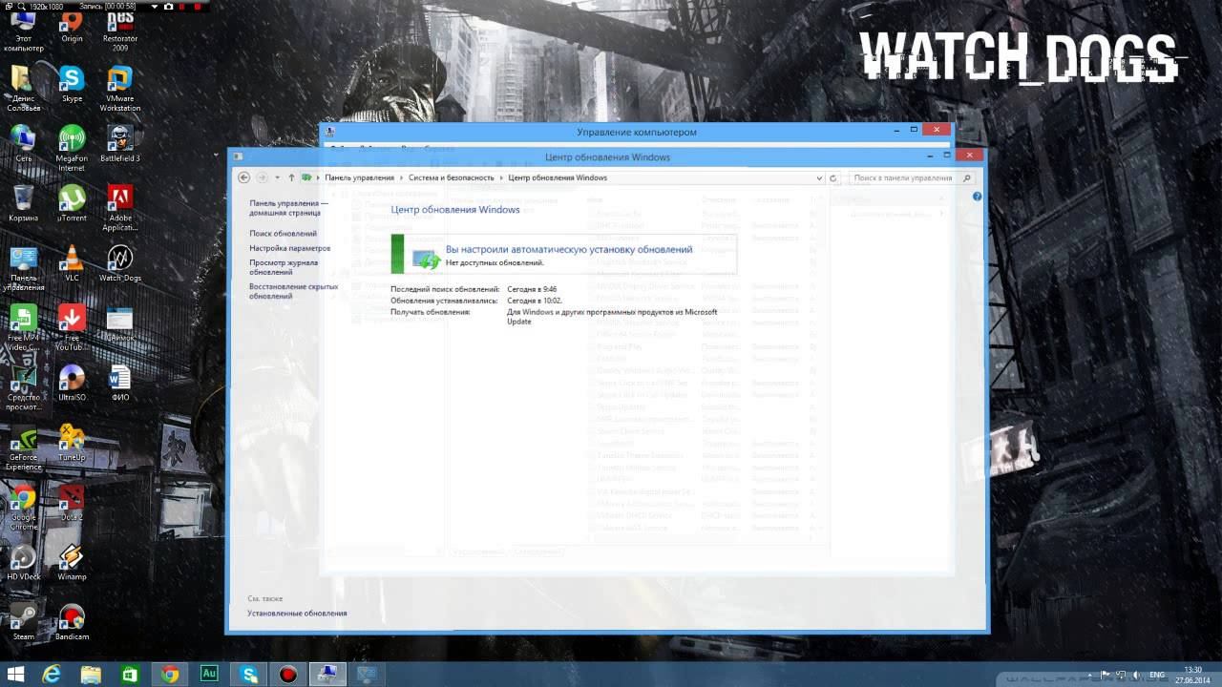Launch Watch_Dogs desktop shortcut
This screenshot has width=1222, height=687.
tap(119, 263)
